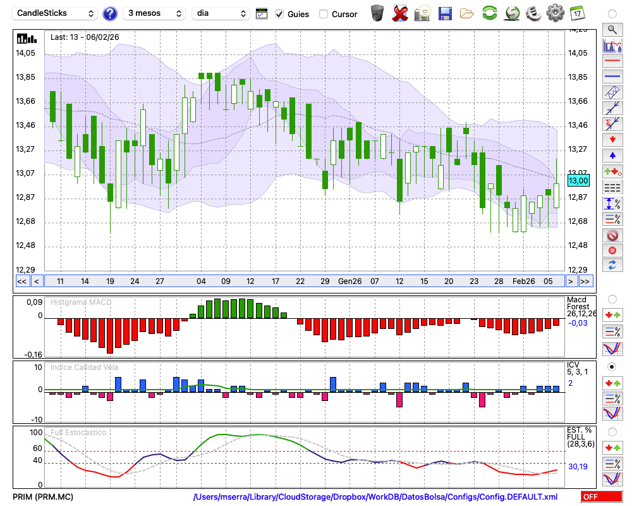The width and height of the screenshot is (632, 506).
Task: Open settings with the gear icon
Action: (x=555, y=13)
